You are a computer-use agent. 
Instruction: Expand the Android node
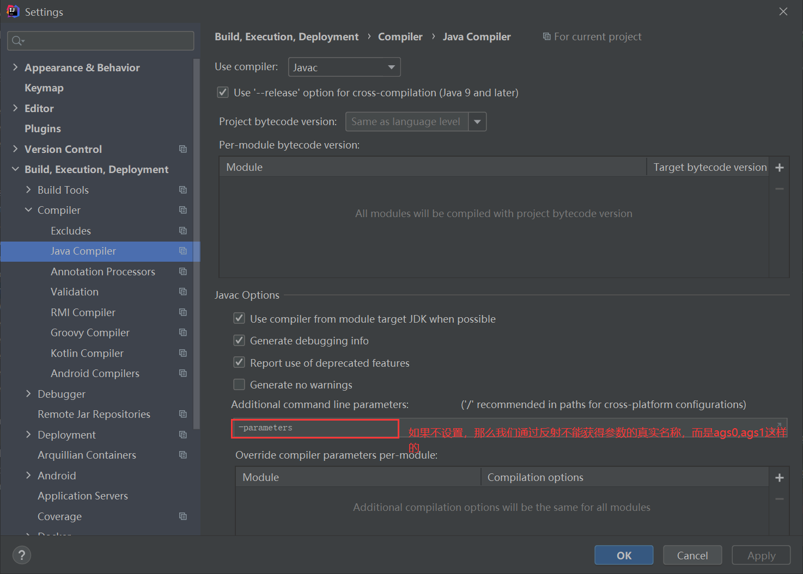point(28,476)
